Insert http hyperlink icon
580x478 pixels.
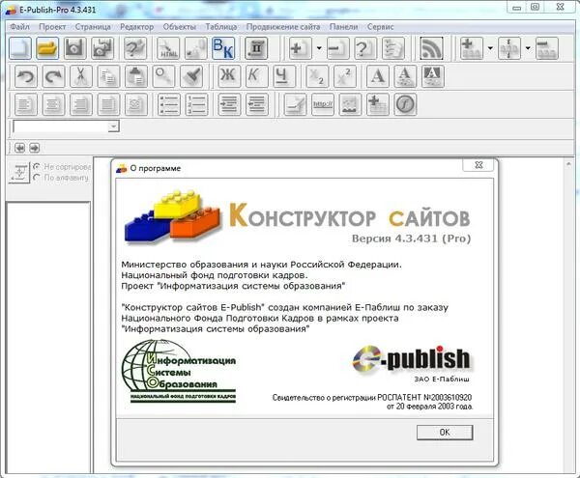pyautogui.click(x=323, y=104)
